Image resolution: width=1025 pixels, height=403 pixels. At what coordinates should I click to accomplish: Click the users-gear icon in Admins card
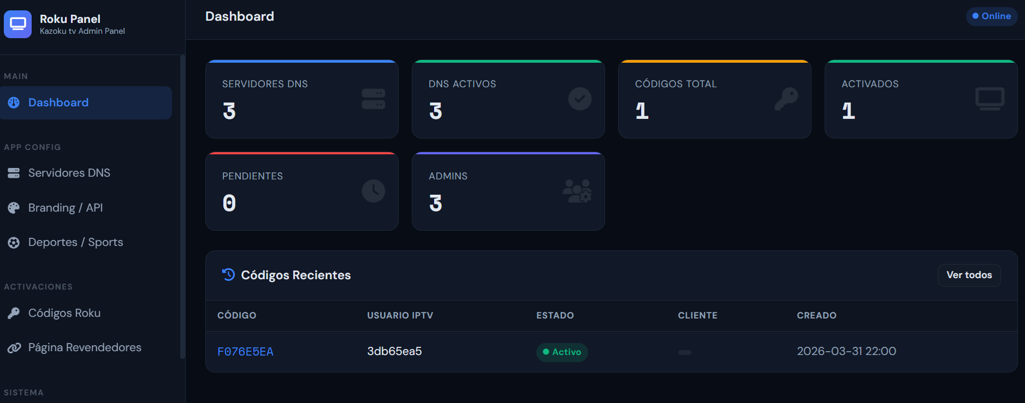pyautogui.click(x=577, y=191)
